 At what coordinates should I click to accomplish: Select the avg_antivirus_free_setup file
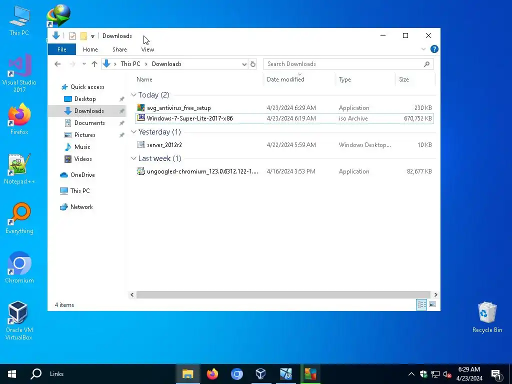click(284, 108)
